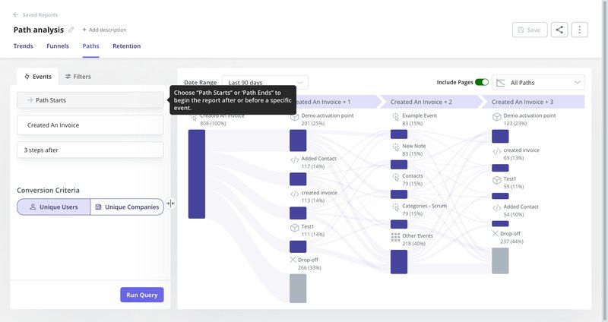Expand the All Paths dropdown
The width and height of the screenshot is (608, 322).
click(x=538, y=82)
